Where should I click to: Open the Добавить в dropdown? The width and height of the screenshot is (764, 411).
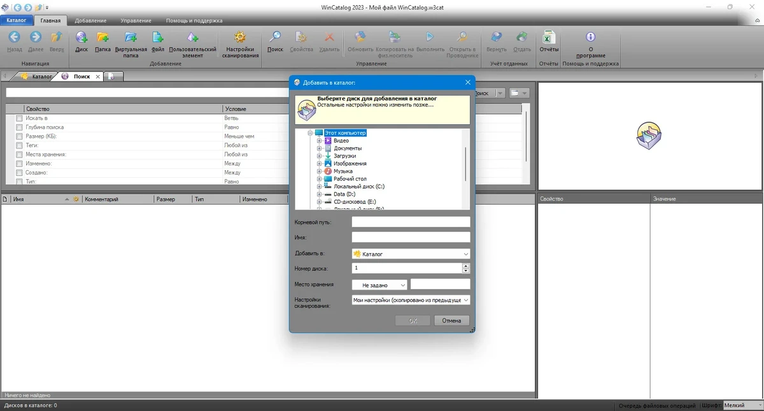point(411,254)
